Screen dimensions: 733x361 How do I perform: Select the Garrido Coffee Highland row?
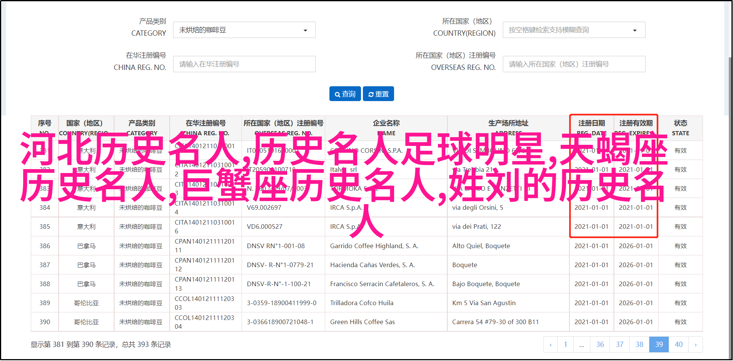point(374,246)
